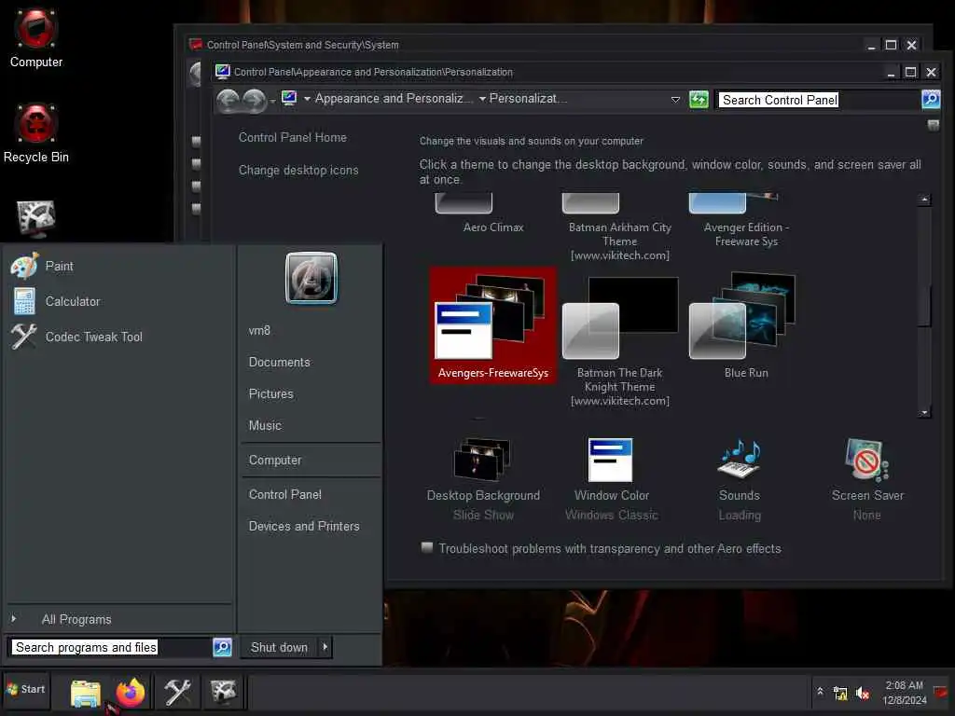This screenshot has width=955, height=716.
Task: Open Music from Start menu
Action: 265,425
